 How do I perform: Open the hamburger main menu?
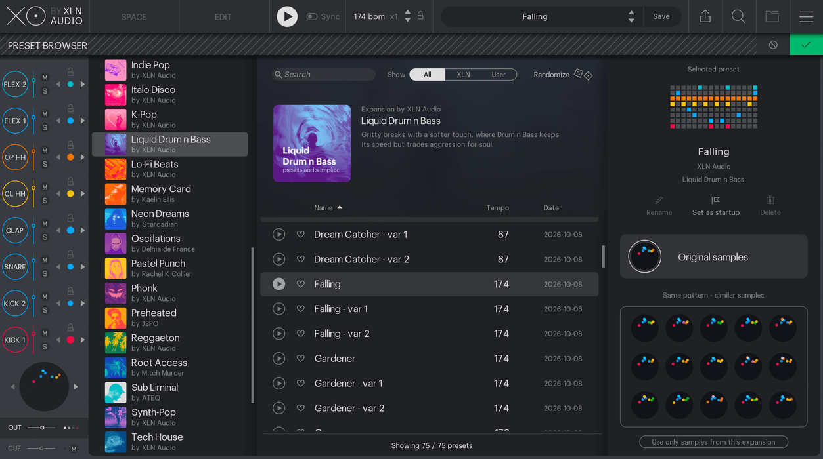click(x=807, y=16)
